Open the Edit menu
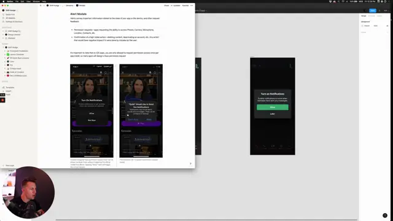393x221 pixels. 22,1
